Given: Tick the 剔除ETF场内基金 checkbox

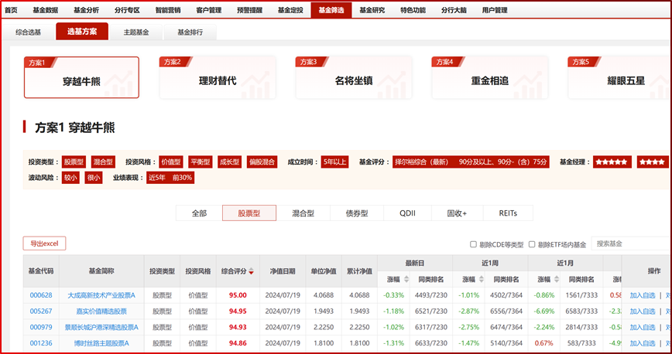Looking at the screenshot, I should [x=532, y=244].
